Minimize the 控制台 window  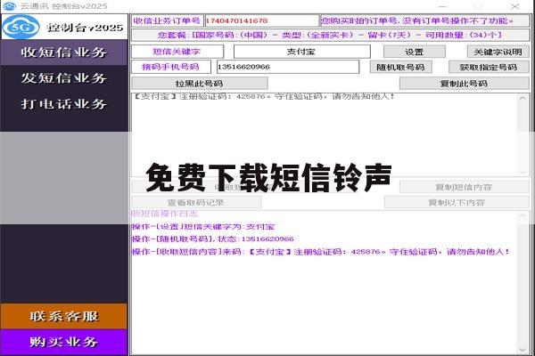click(442, 6)
